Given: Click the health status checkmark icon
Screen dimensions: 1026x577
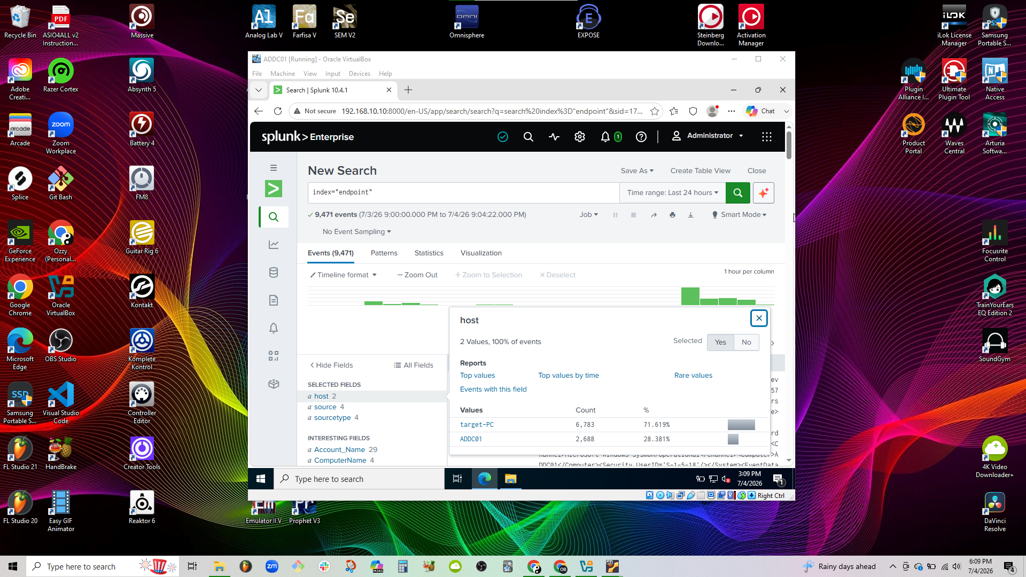Looking at the screenshot, I should (503, 137).
